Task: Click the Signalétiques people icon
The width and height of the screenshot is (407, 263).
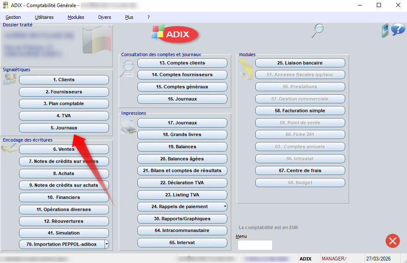Action: 10,79
